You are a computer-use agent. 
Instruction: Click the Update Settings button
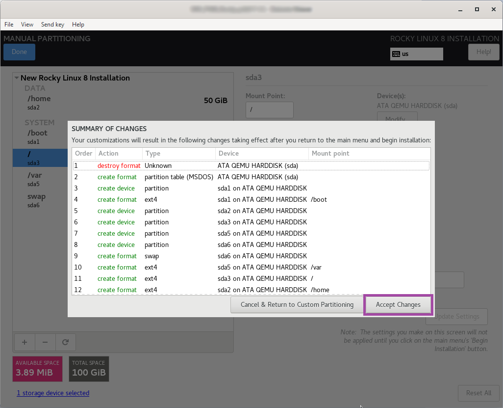(x=457, y=317)
